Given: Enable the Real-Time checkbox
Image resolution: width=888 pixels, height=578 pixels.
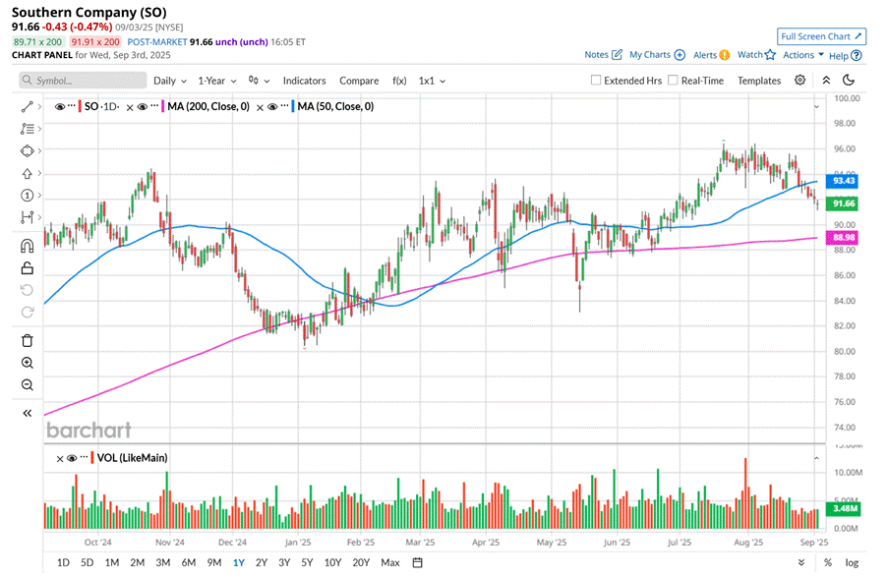Looking at the screenshot, I should click(x=673, y=81).
